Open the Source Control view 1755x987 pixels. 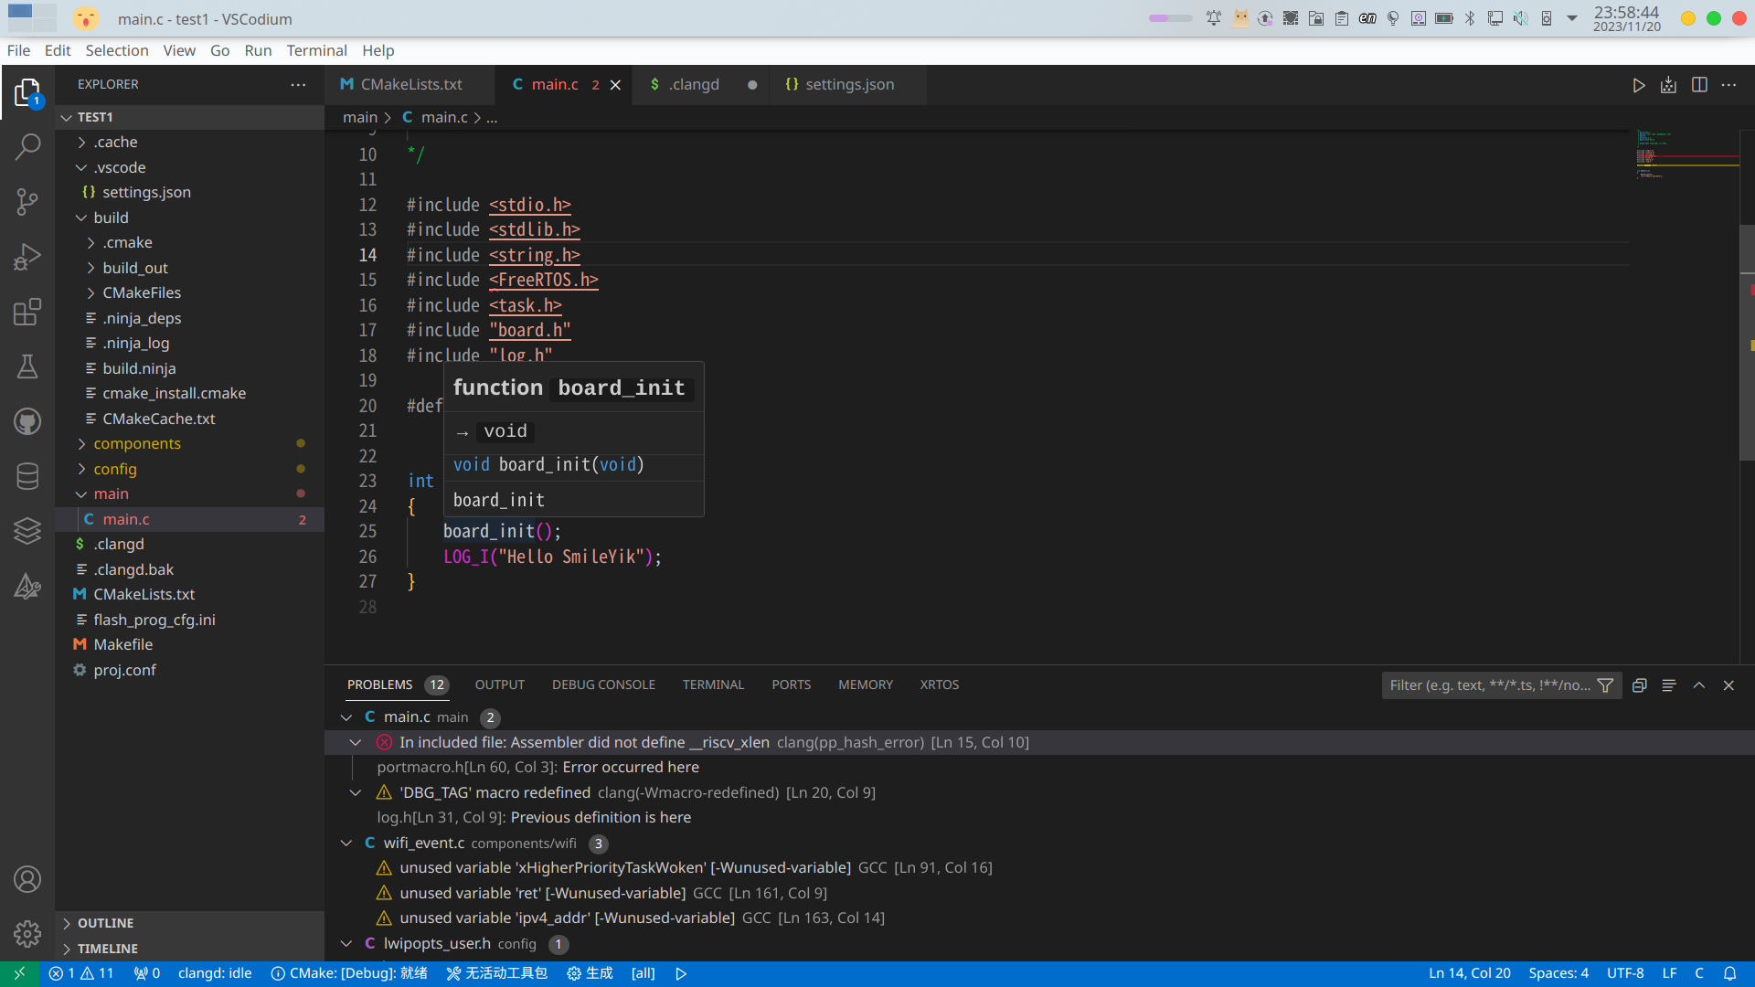[x=27, y=202]
